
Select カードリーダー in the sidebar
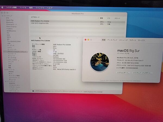coord(12,50)
